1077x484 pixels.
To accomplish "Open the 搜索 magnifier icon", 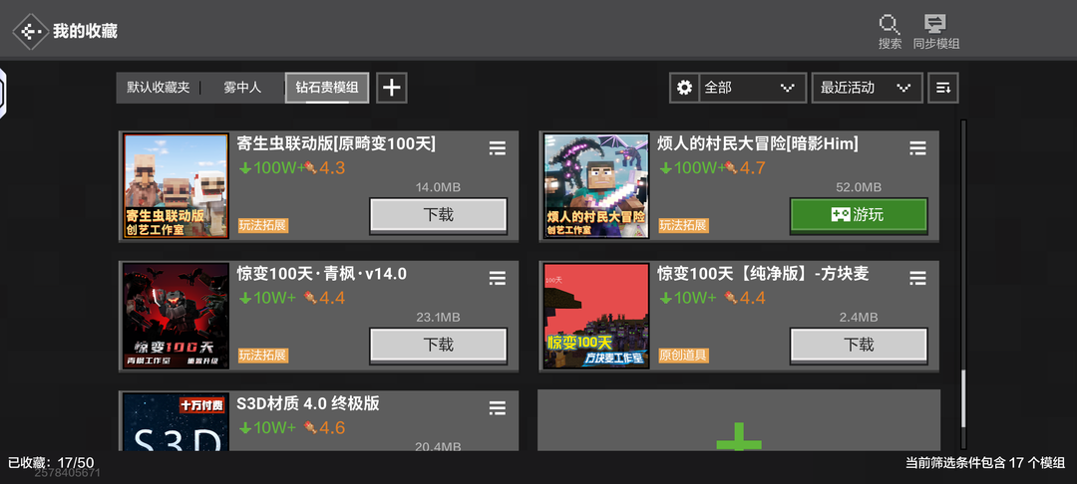I will coord(890,25).
